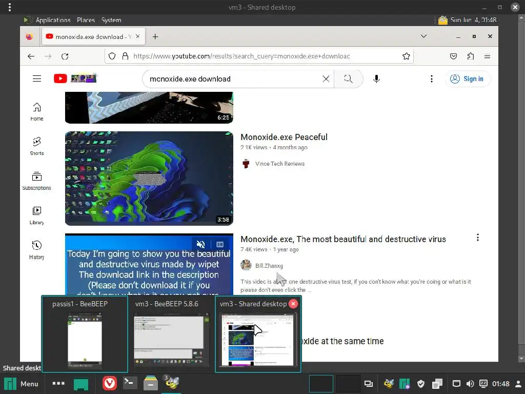Start voice search with the microphone icon
This screenshot has width=525, height=394.
(x=376, y=78)
